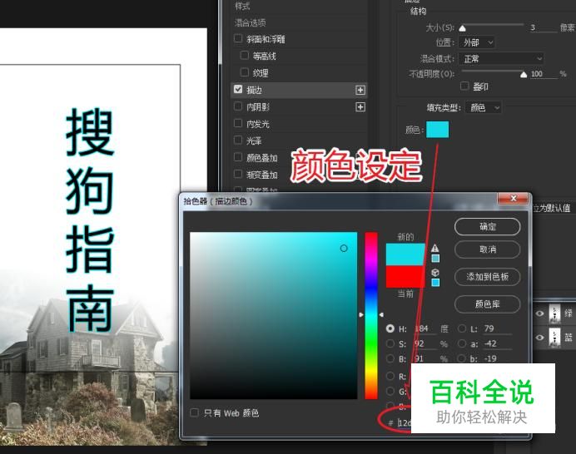Check 只有 Web 颜色 checkbox
576x454 pixels.
click(194, 412)
